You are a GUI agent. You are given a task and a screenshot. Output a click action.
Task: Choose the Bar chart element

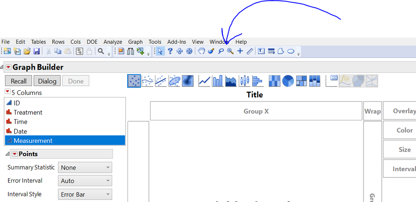tap(218, 81)
